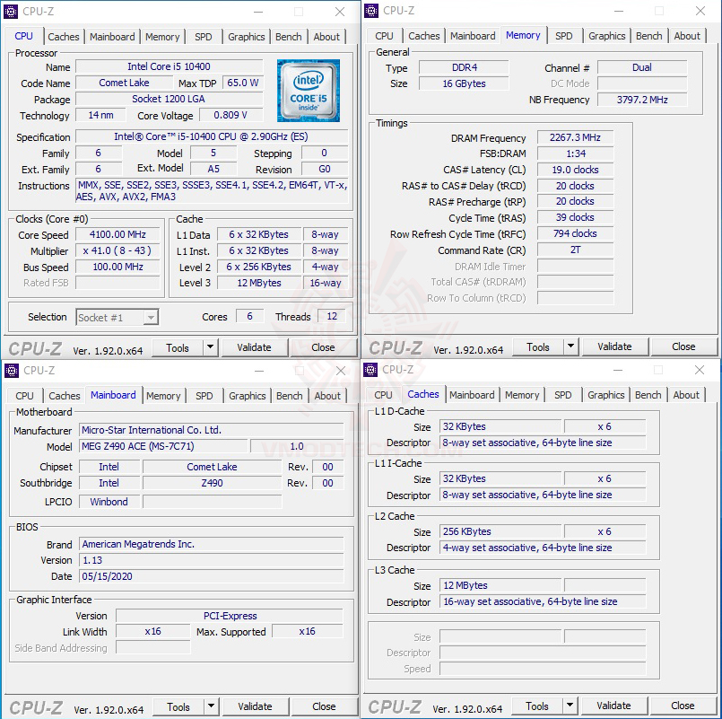Select Bench tab in the Memory window
Viewport: 722px width, 719px height.
pos(649,36)
